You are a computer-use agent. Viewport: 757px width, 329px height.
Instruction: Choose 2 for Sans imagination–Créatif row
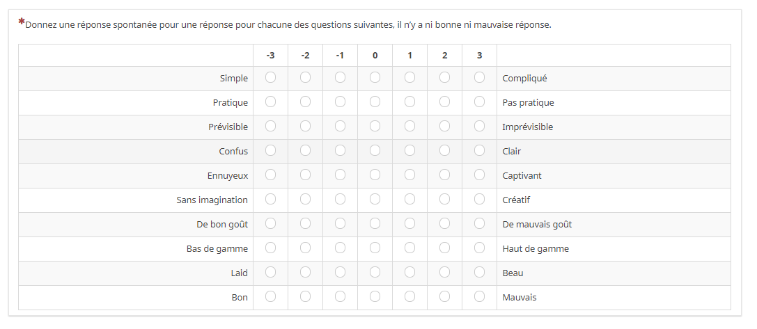(x=444, y=200)
